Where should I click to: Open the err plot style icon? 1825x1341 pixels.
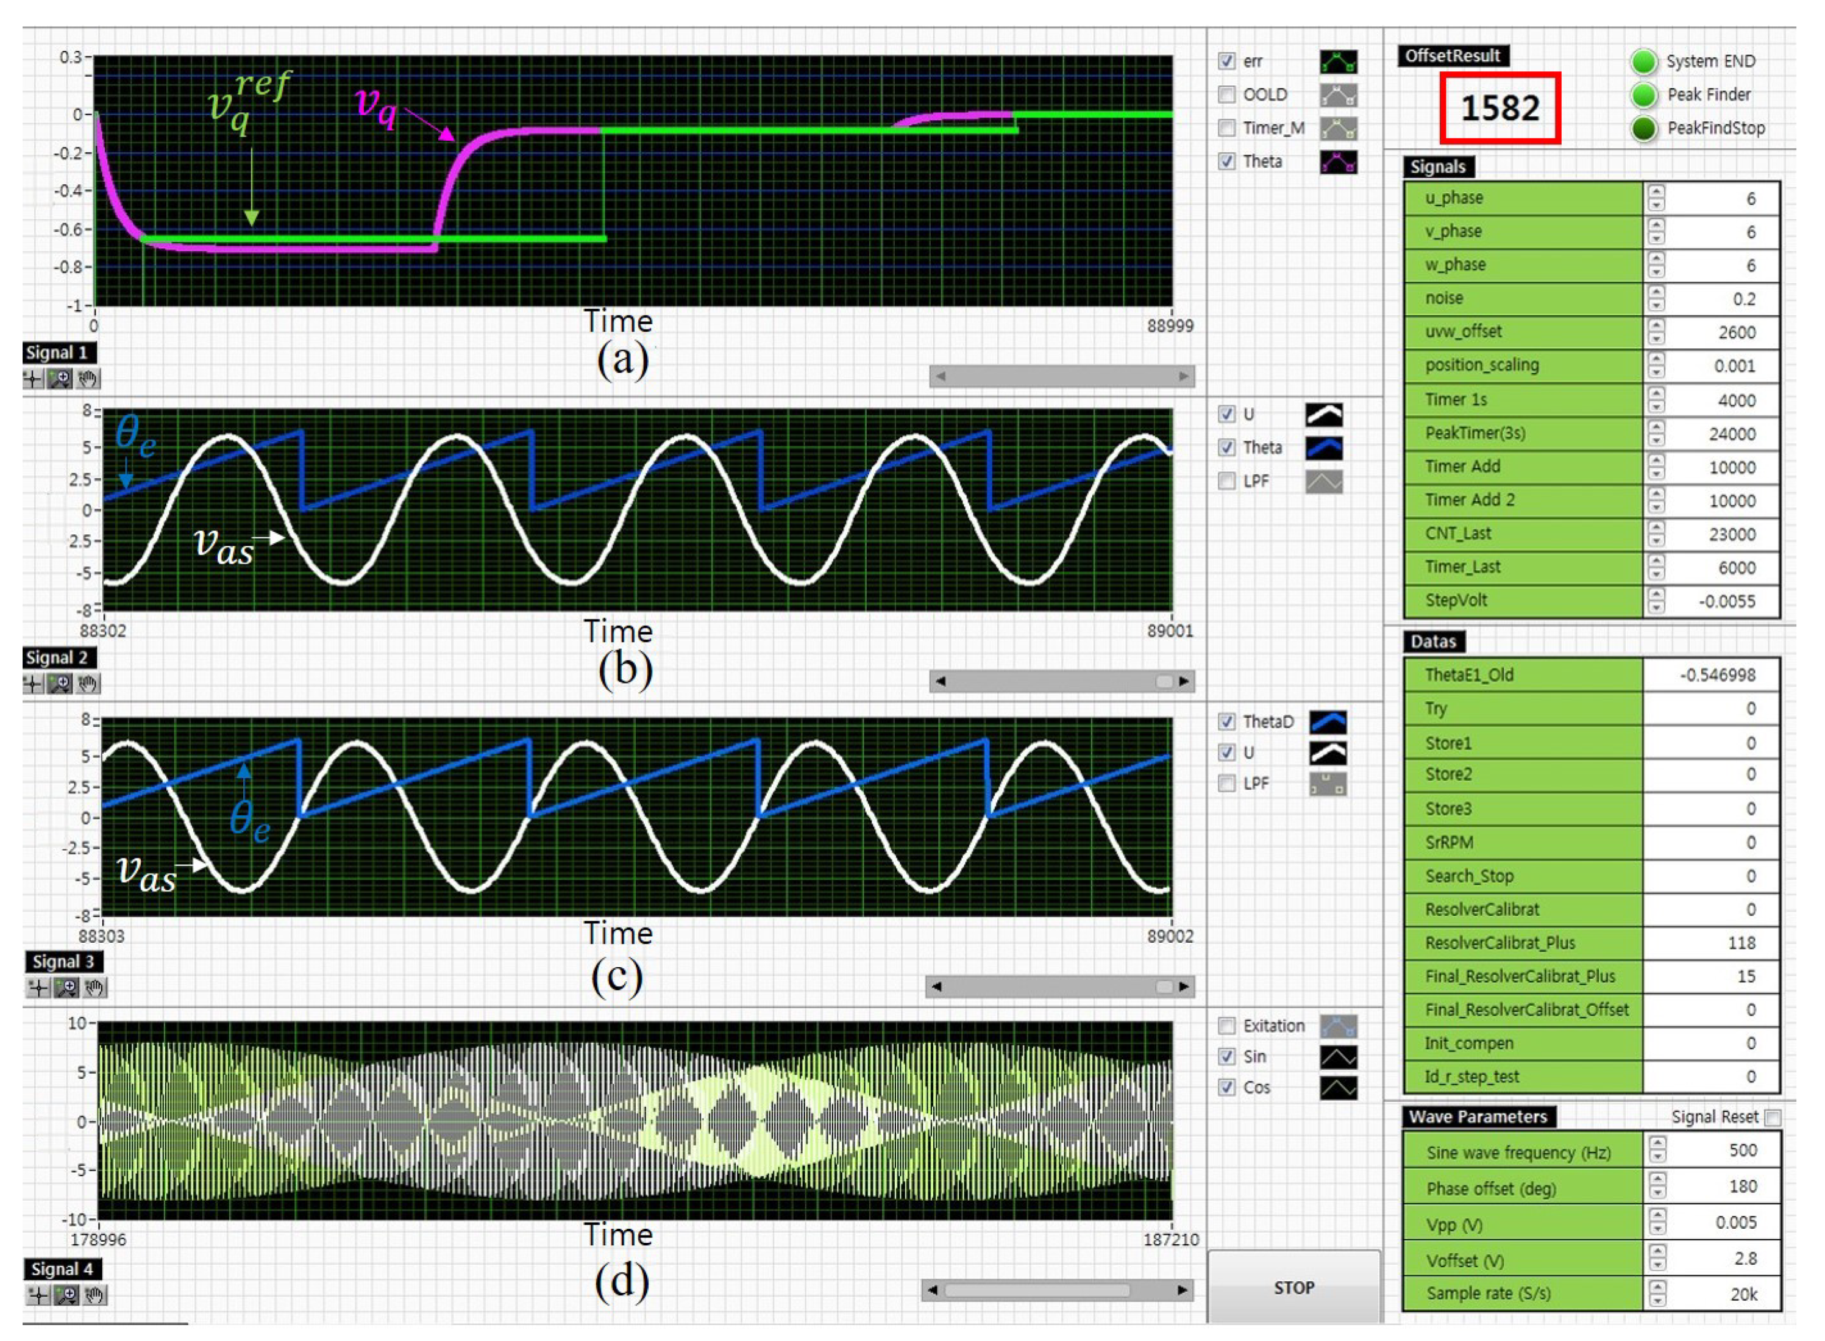pos(1338,62)
